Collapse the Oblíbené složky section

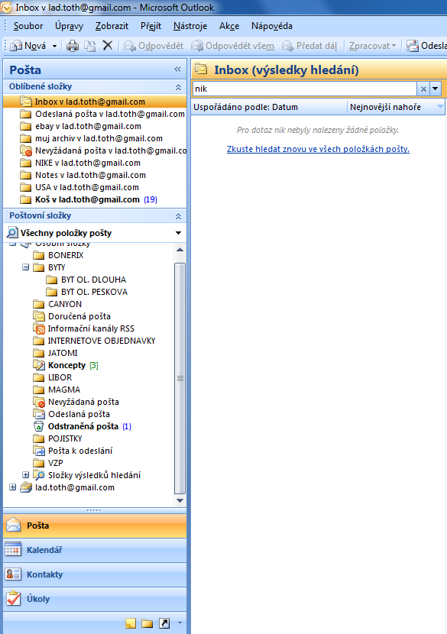coord(178,87)
